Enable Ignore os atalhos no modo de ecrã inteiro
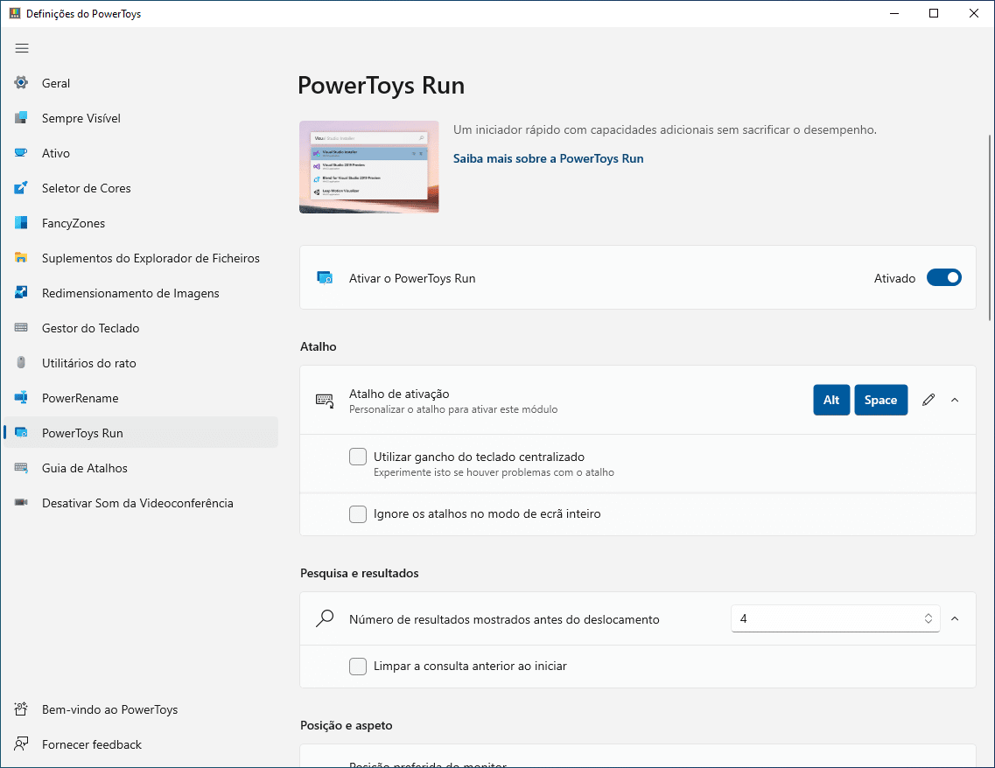Image resolution: width=995 pixels, height=768 pixels. click(358, 513)
